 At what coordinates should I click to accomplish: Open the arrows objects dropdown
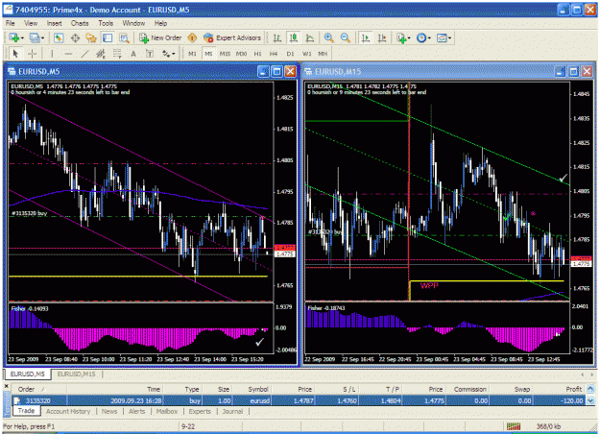click(168, 54)
